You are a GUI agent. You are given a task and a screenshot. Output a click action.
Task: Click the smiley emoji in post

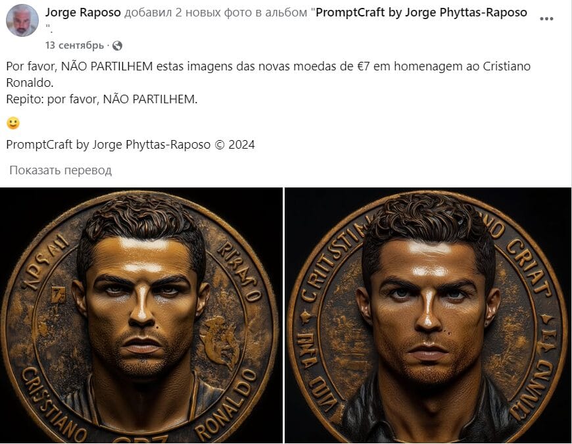[13, 123]
